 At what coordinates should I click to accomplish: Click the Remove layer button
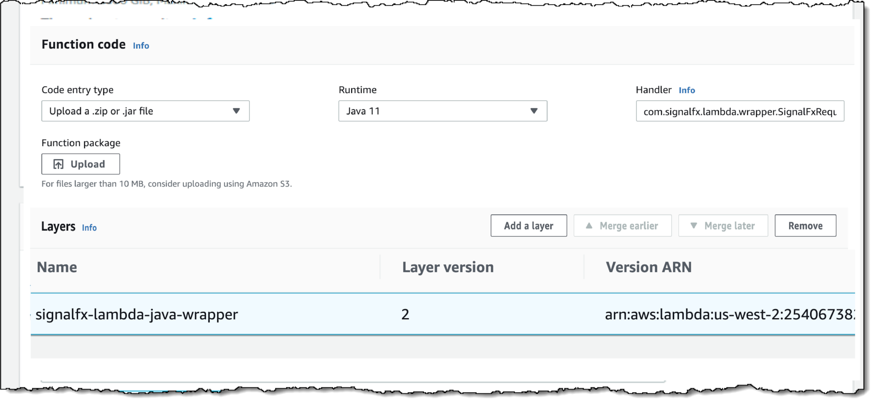click(806, 226)
